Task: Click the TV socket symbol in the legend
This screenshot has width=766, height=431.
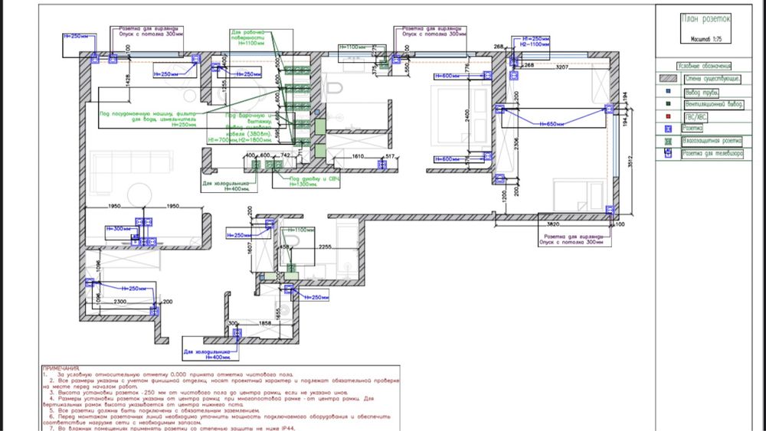Action: click(668, 153)
